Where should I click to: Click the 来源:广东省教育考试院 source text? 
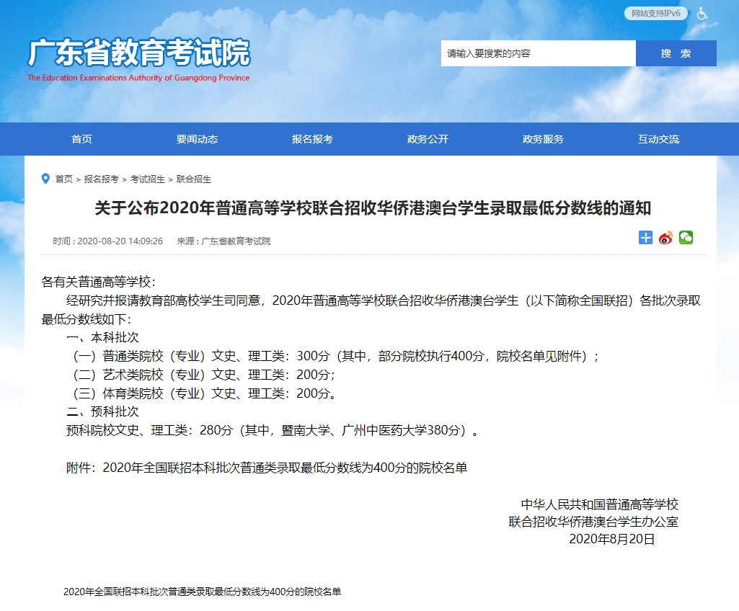224,241
